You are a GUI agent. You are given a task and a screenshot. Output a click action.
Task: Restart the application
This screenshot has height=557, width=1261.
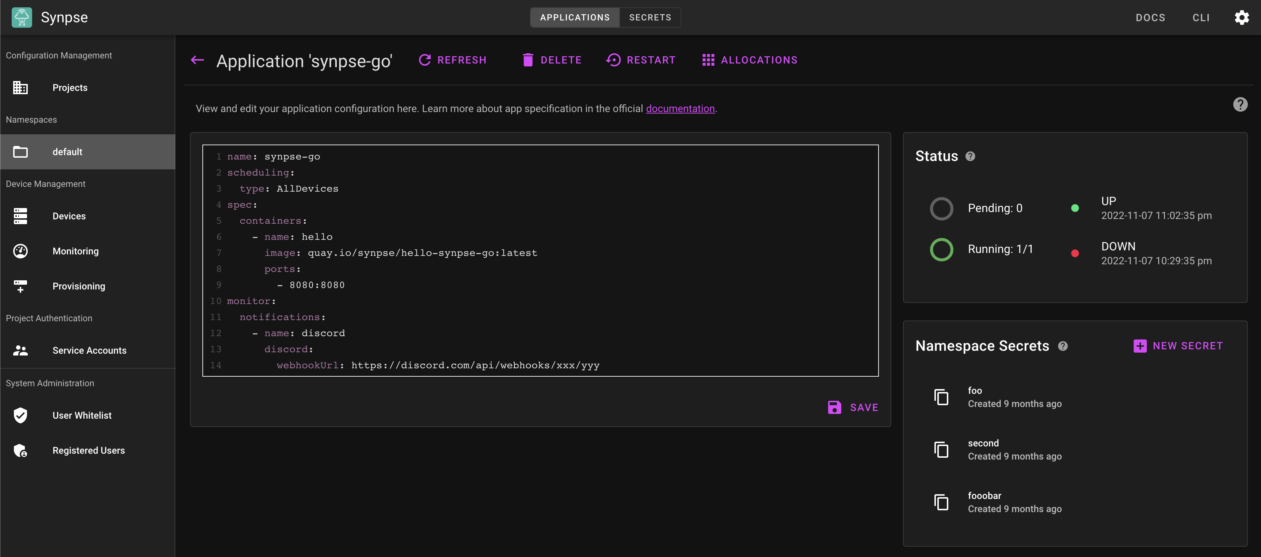coord(640,60)
